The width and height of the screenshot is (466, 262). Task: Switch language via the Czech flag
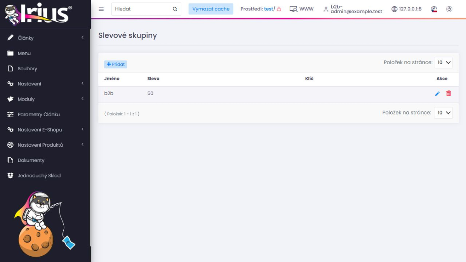click(x=435, y=9)
